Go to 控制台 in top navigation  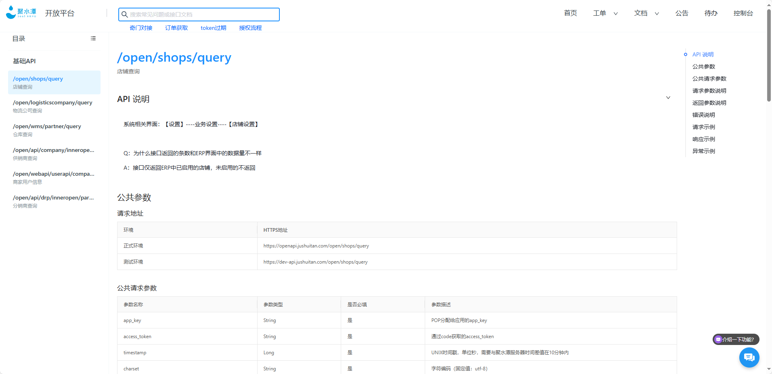point(743,13)
